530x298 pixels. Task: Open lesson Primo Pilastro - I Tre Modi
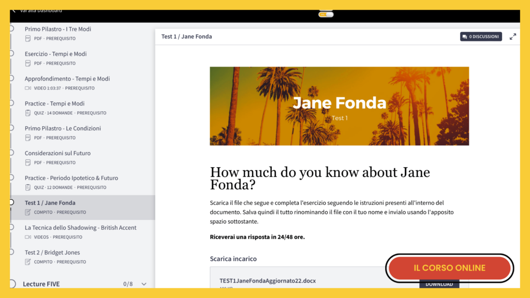pyautogui.click(x=58, y=29)
